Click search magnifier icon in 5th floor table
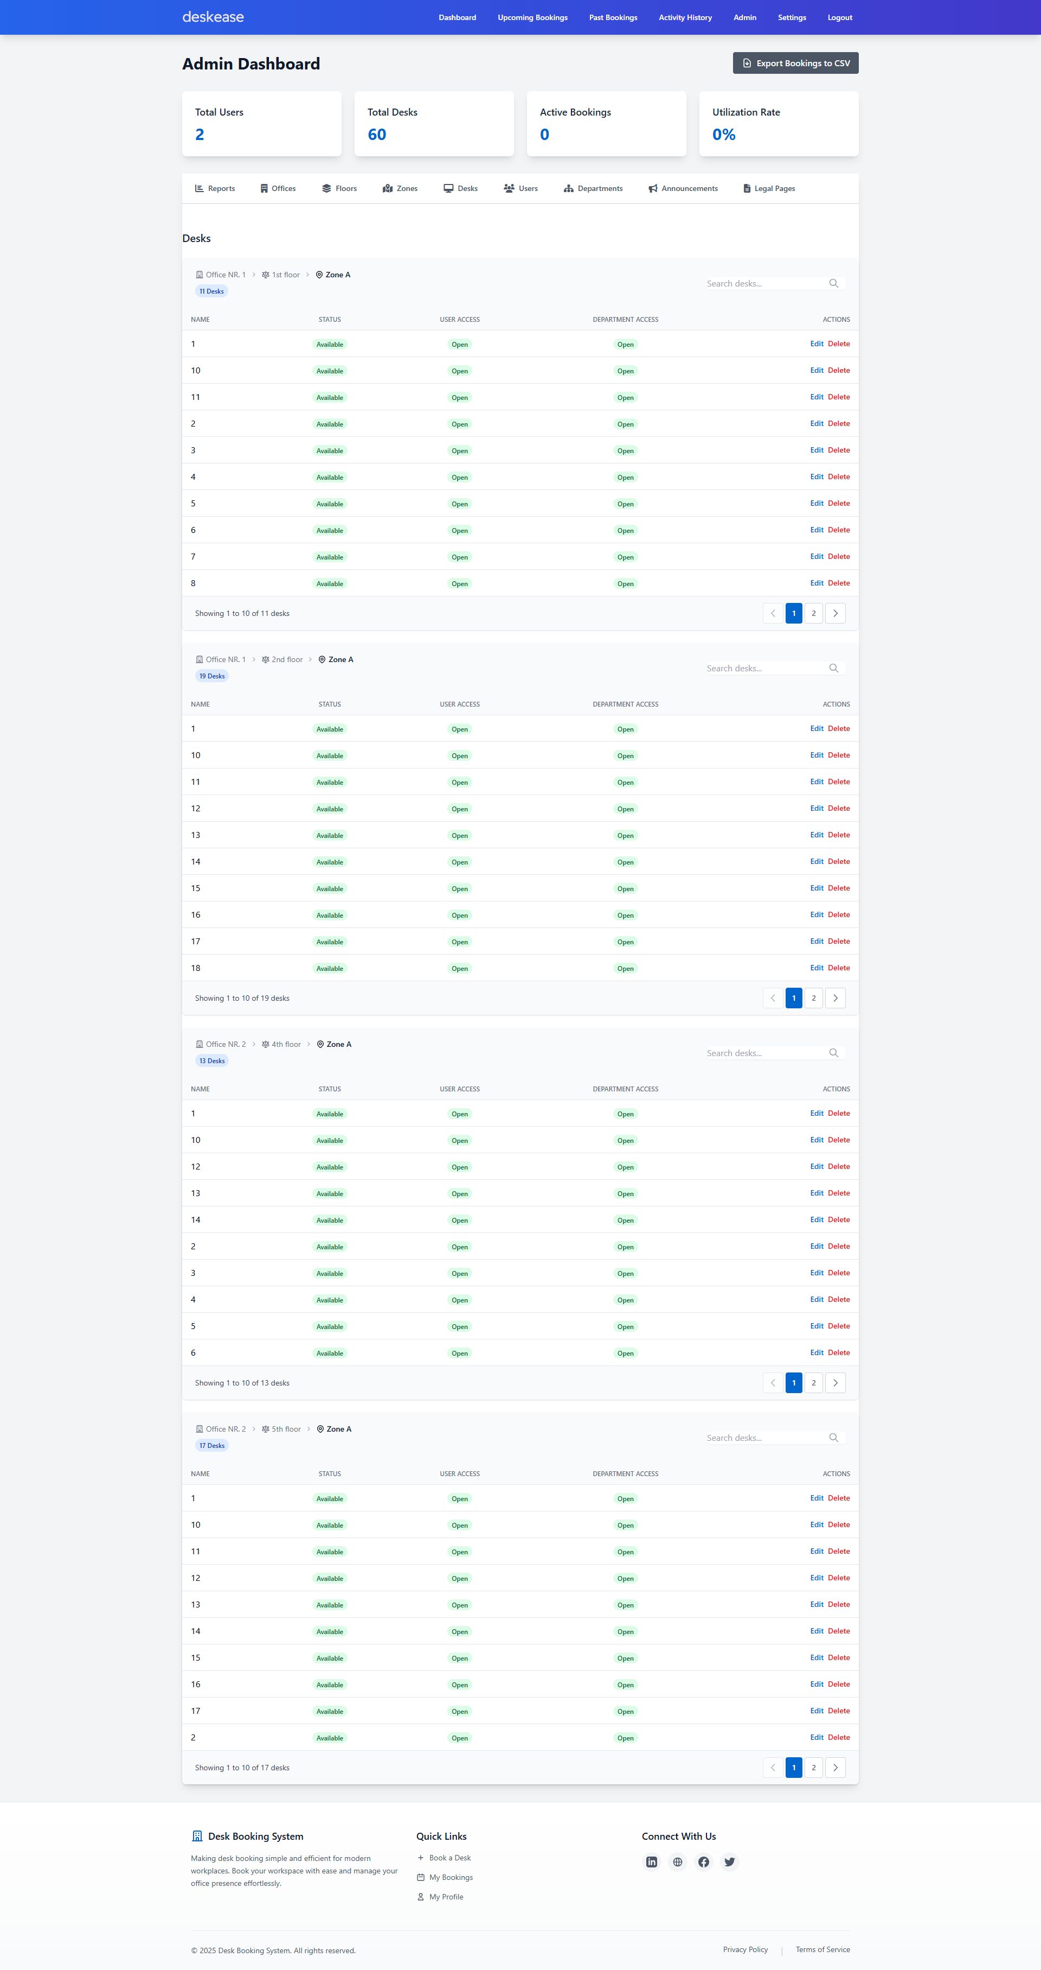Image resolution: width=1041 pixels, height=1970 pixels. pyautogui.click(x=833, y=1438)
